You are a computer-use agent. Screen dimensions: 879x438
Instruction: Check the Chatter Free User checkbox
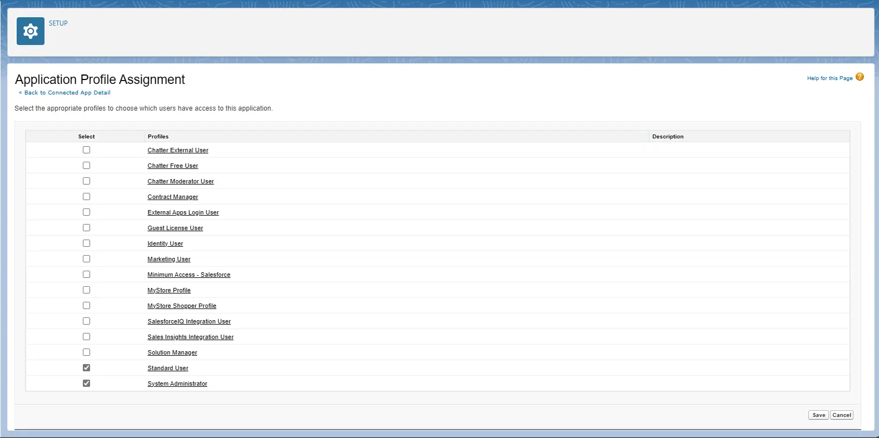point(86,165)
